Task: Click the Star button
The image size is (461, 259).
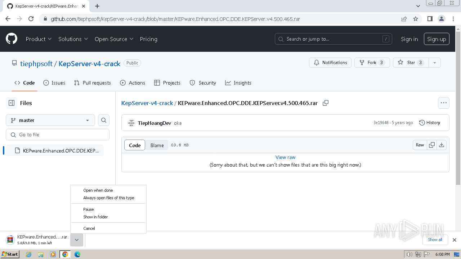Action: coord(411,63)
